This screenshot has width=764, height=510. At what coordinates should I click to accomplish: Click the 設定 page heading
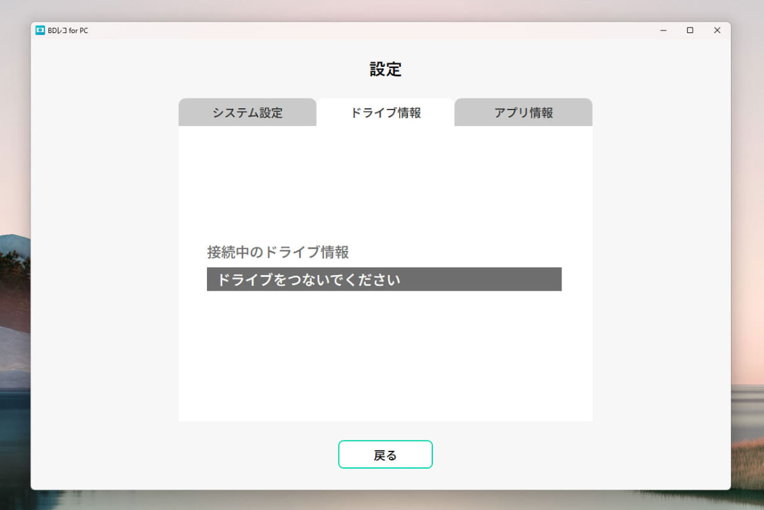click(385, 70)
